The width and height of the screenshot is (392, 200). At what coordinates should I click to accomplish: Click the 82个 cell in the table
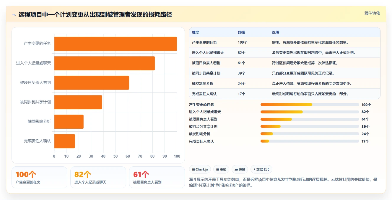tap(242, 53)
